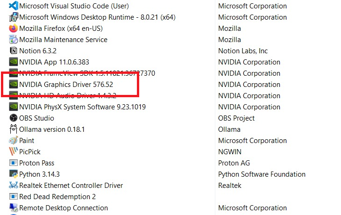Click the Visual Studio Code icon

13,6
